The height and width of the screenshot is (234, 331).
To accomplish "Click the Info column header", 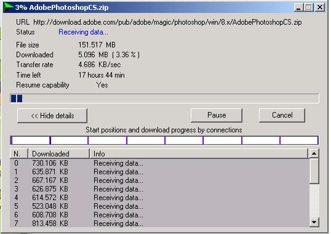I will point(199,153).
